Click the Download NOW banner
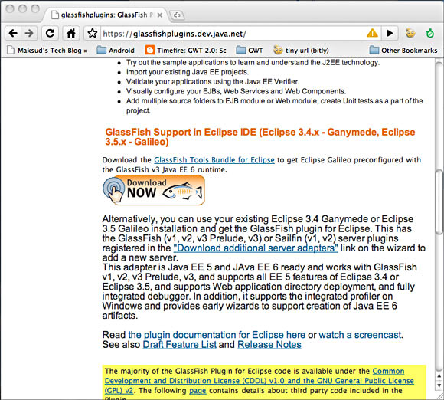 click(154, 190)
